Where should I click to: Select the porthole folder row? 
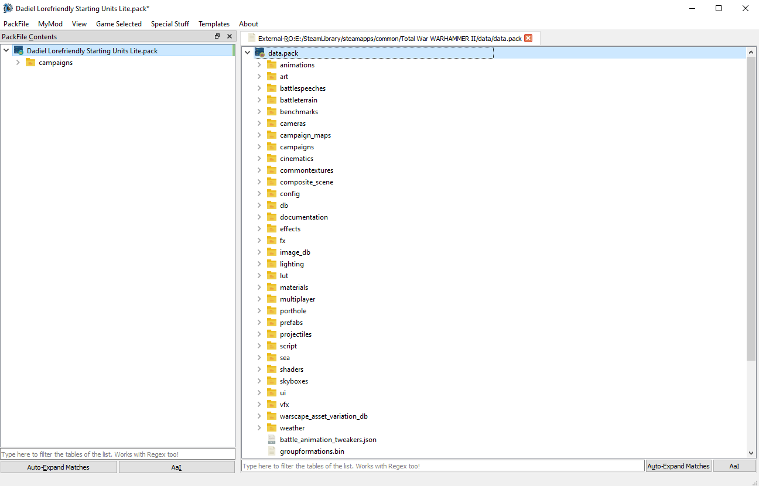pos(501,311)
